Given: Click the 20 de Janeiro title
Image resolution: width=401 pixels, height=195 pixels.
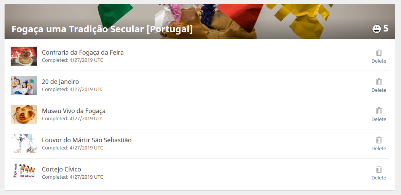Looking at the screenshot, I should pyautogui.click(x=60, y=82).
